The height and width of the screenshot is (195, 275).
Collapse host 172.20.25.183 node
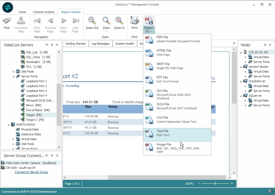[241, 52]
